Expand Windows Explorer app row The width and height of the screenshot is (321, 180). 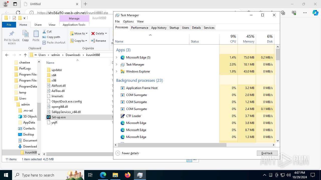coord(117,71)
